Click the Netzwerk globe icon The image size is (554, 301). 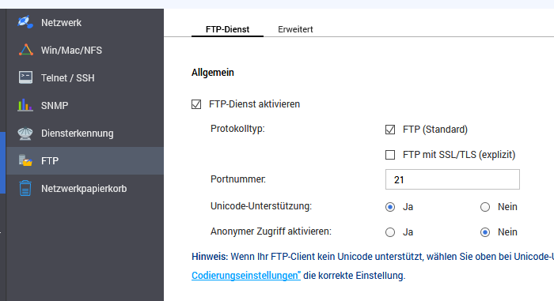(x=25, y=22)
